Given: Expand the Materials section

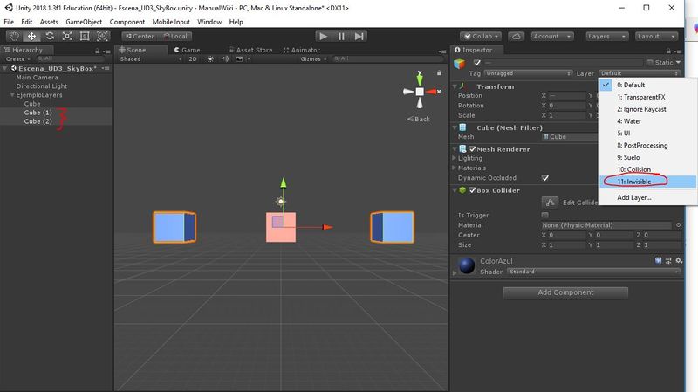Looking at the screenshot, I should coord(454,168).
